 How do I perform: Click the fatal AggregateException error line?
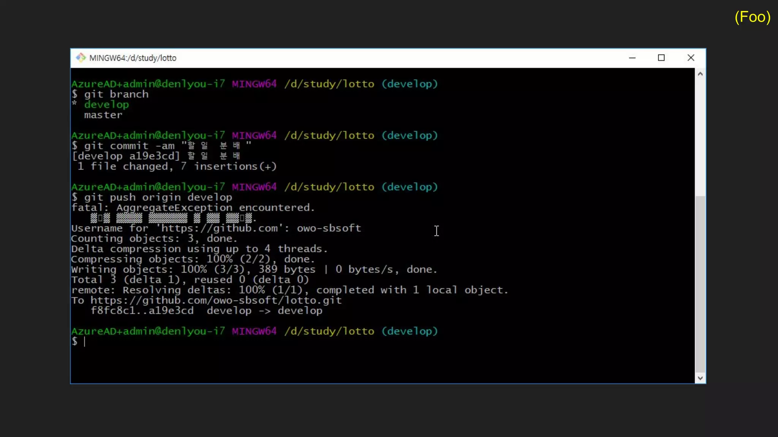tap(193, 207)
